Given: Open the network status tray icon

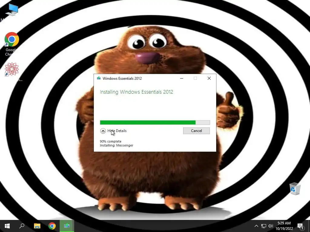Looking at the screenshot, I should point(264,226).
